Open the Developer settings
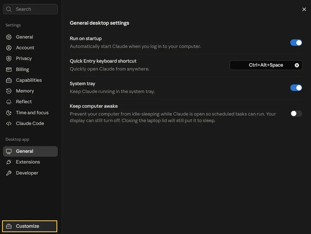 click(30, 173)
